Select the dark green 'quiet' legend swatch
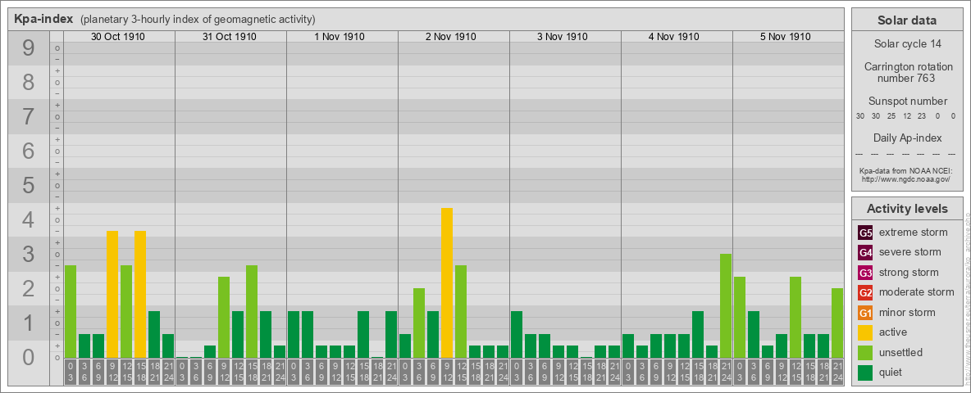This screenshot has height=393, width=971. tap(865, 373)
